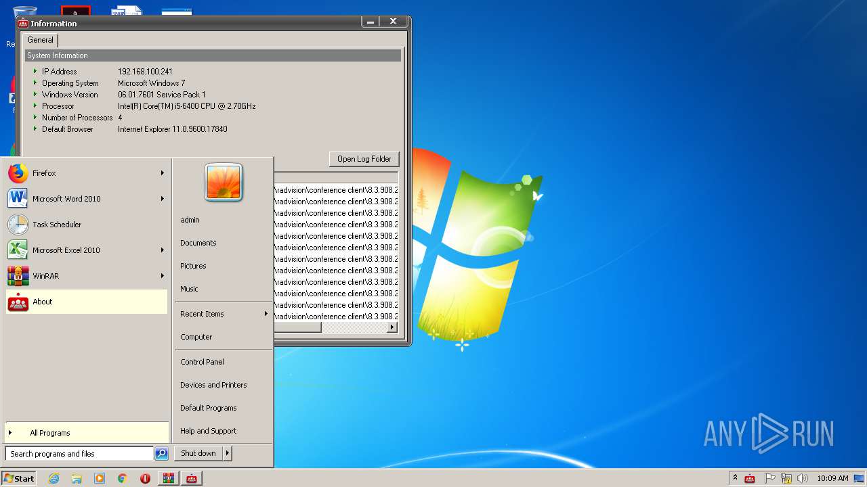Click the user account picture in Start menu
This screenshot has width=867, height=487.
point(224,183)
